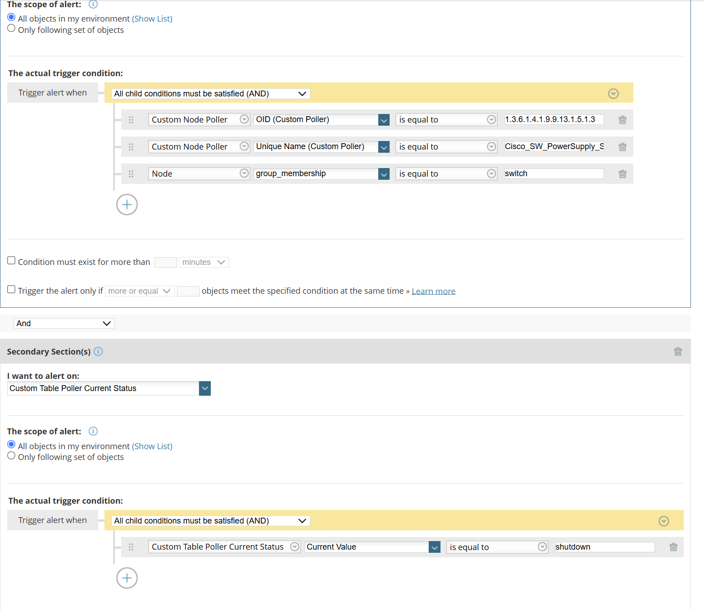Delete the shutdown Current Value condition
704x610 pixels.
(673, 547)
